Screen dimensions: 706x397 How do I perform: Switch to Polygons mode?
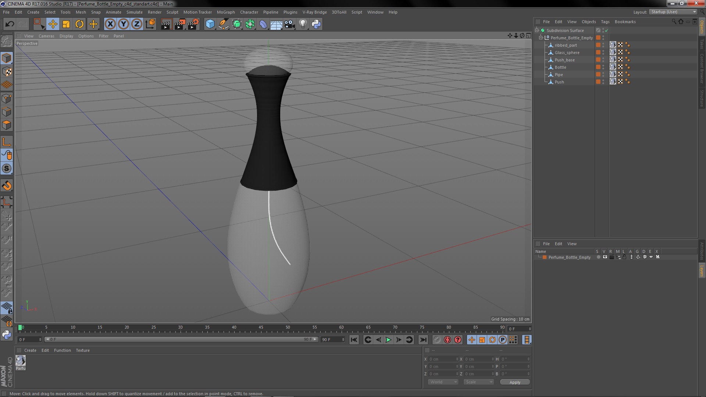click(7, 125)
